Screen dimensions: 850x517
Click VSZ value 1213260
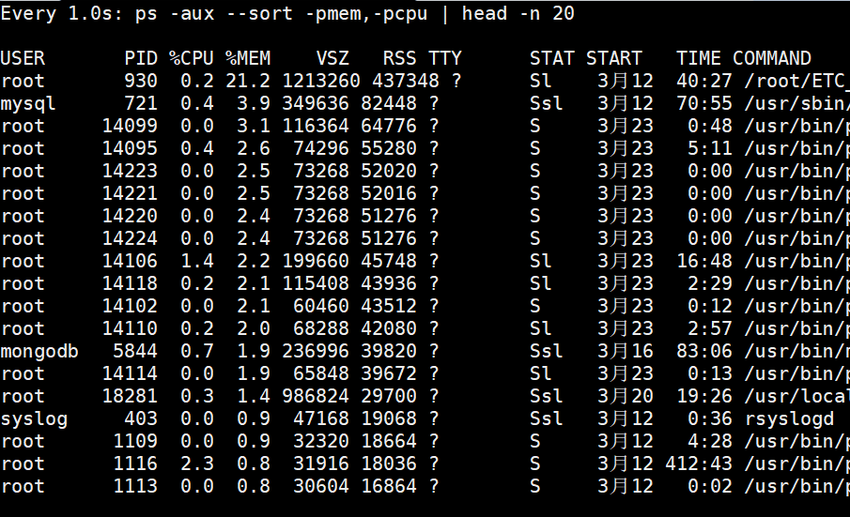pos(321,82)
